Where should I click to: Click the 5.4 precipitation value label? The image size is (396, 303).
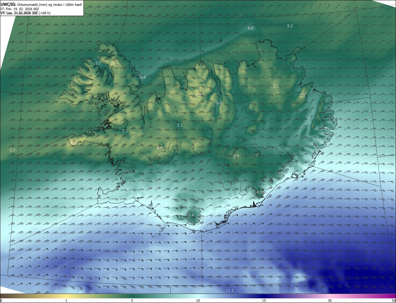(191, 215)
